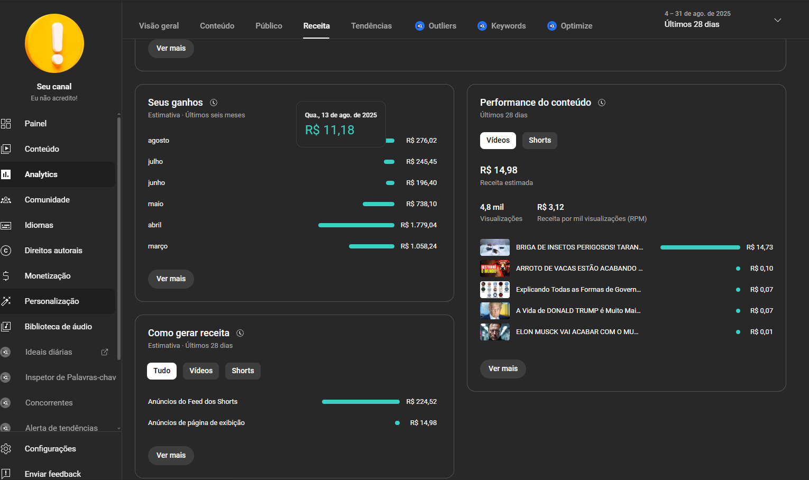This screenshot has height=480, width=809.
Task: Click clock icon beside Performance do conteúdo
Action: tap(602, 103)
